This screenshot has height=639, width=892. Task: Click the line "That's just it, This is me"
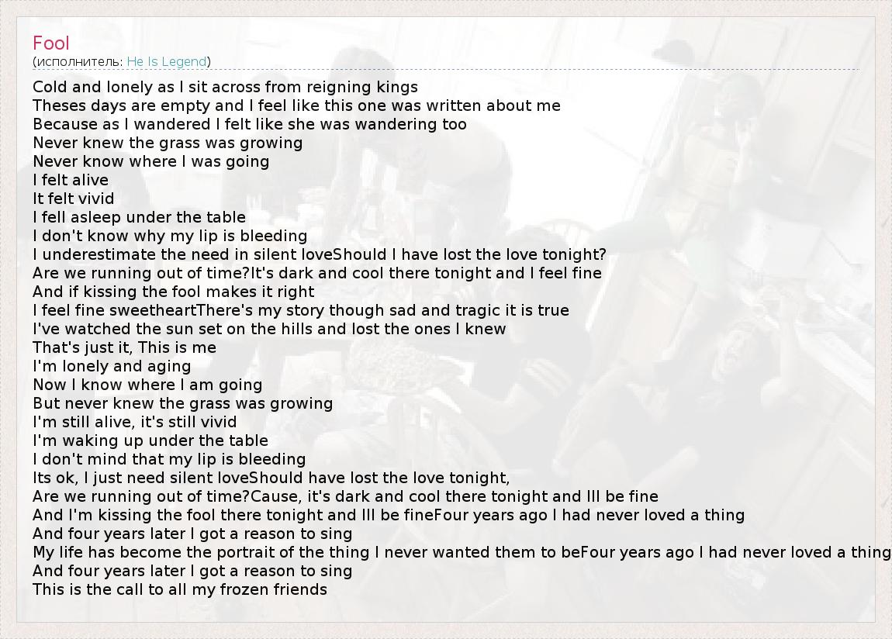pos(124,347)
